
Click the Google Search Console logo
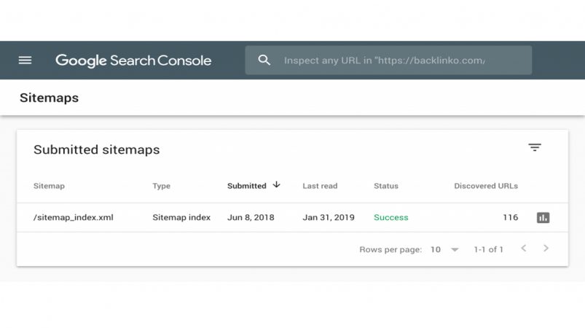point(133,60)
